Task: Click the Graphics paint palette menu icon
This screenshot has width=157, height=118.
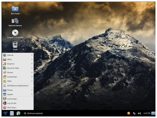Action: pyautogui.click(x=5, y=64)
